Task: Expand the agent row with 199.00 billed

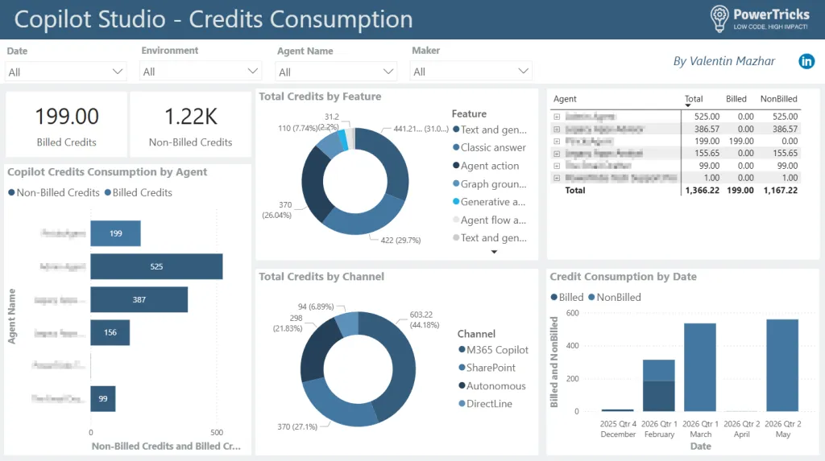Action: coord(557,141)
